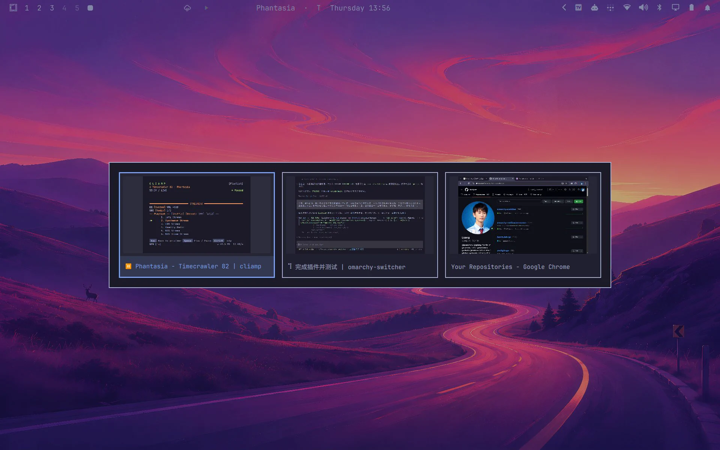Click the active workspace square indicator

tap(90, 8)
